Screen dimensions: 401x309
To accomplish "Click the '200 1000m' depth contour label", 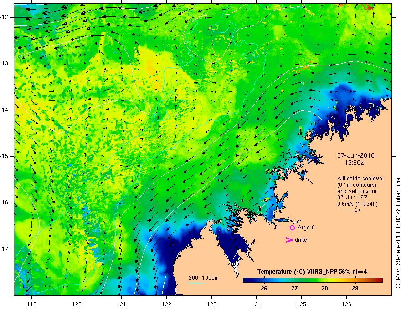I will 204,278.
